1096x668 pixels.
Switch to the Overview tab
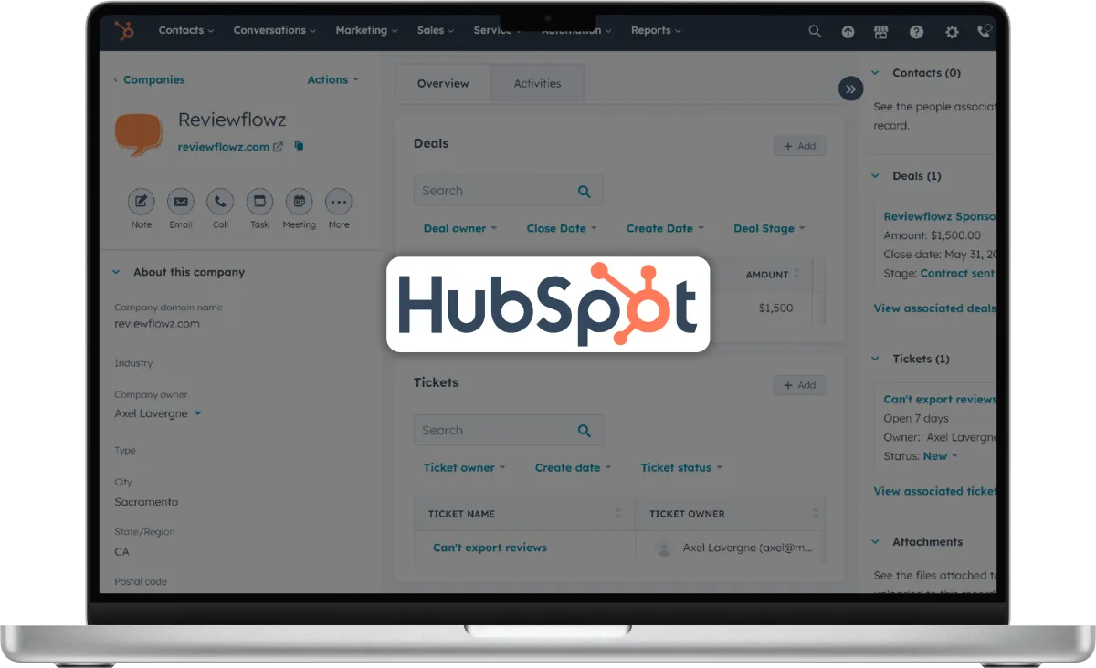click(443, 84)
